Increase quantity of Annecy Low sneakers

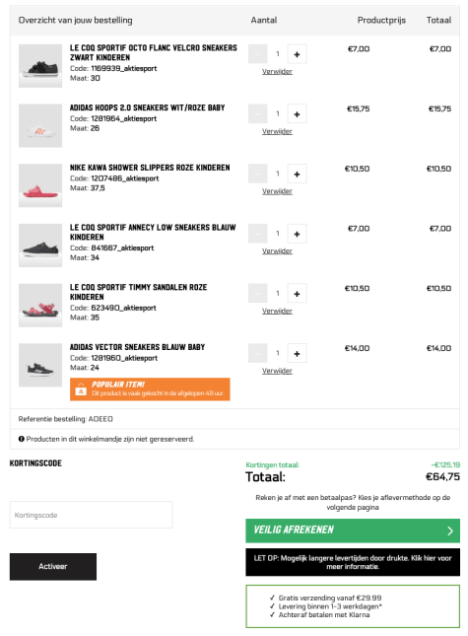click(x=297, y=234)
